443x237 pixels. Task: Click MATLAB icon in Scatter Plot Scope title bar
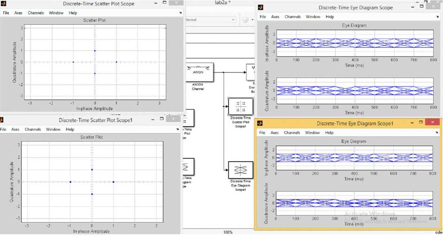click(3, 4)
